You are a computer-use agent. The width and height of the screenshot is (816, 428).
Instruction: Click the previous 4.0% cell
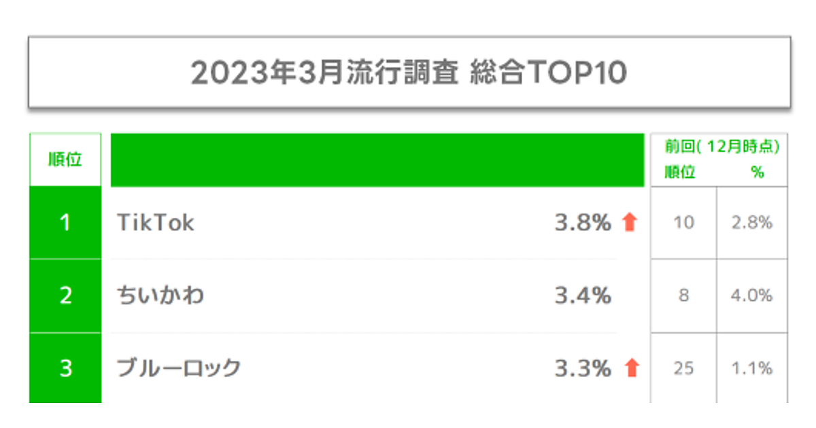752,296
